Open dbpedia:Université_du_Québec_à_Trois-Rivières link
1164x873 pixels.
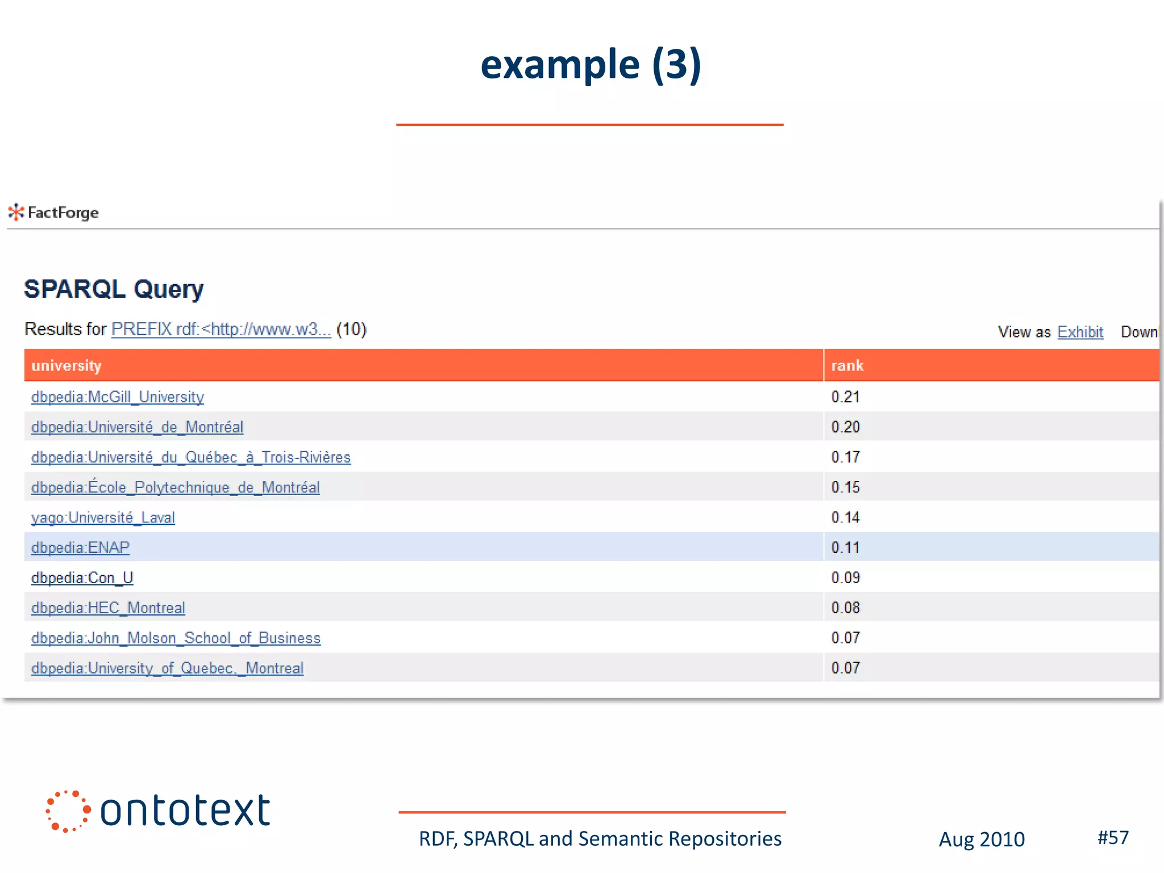191,457
